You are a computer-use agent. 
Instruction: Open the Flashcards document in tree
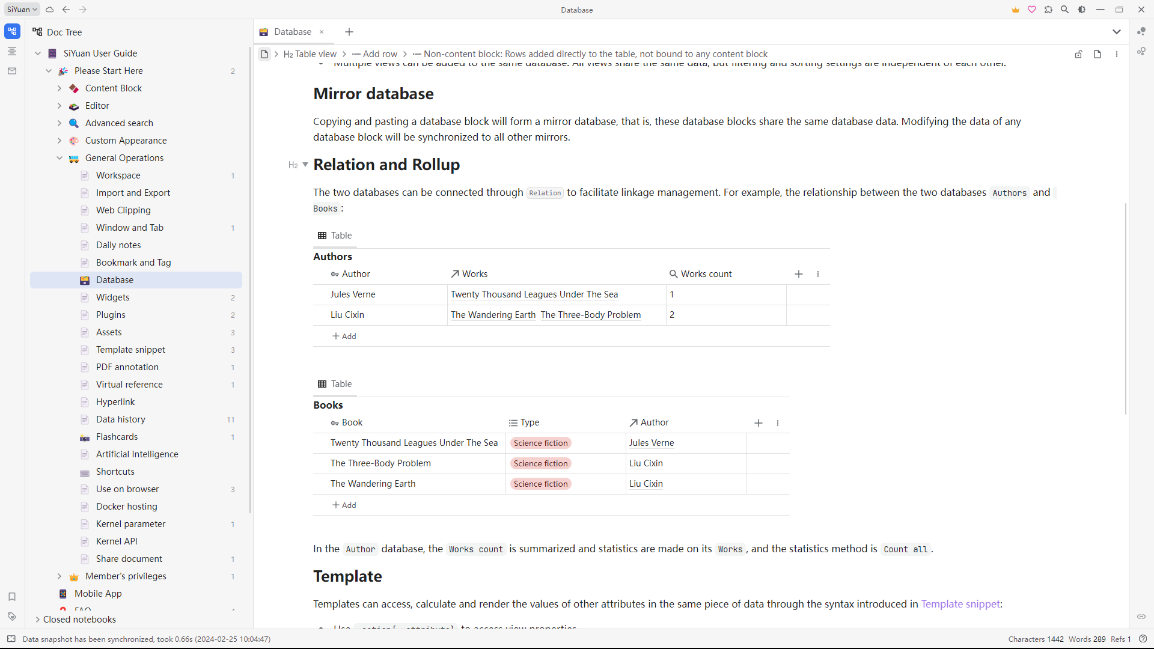pos(117,437)
